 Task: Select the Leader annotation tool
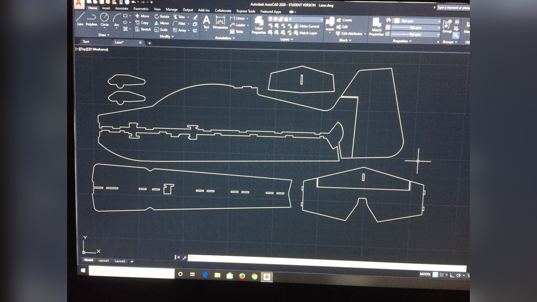238,25
